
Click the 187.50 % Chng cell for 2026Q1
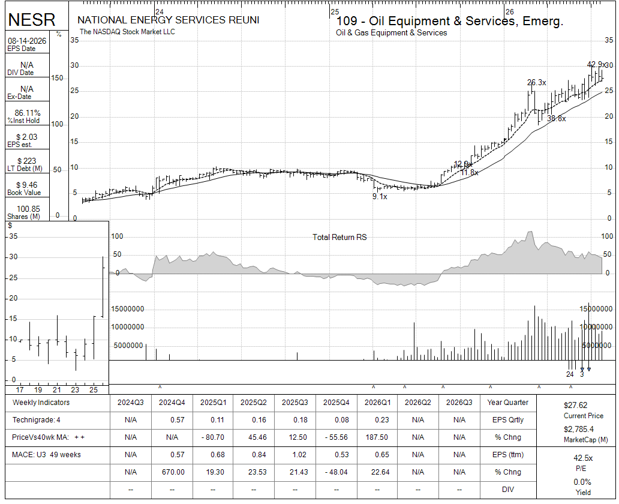click(x=377, y=437)
